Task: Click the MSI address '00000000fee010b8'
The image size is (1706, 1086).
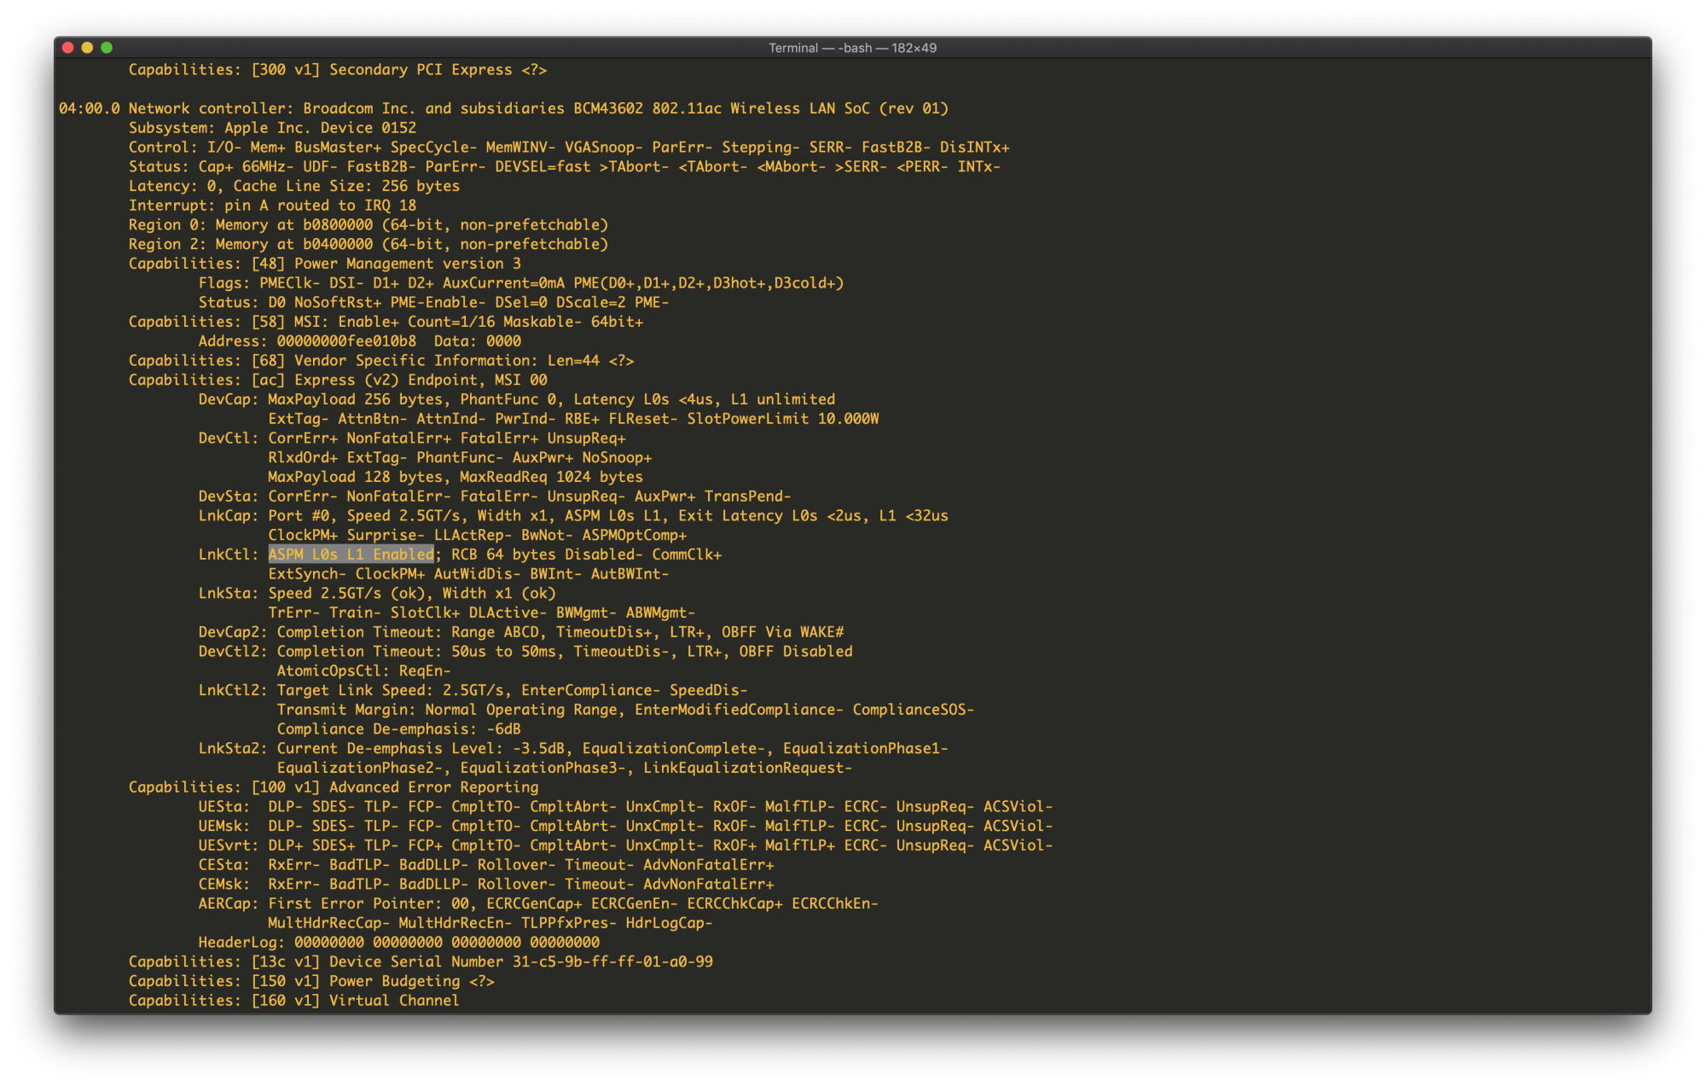Action: [346, 341]
